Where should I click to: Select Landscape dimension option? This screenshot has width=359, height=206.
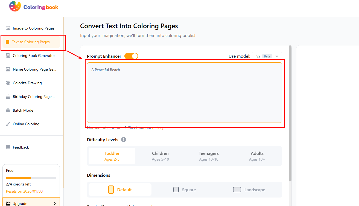tap(249, 190)
